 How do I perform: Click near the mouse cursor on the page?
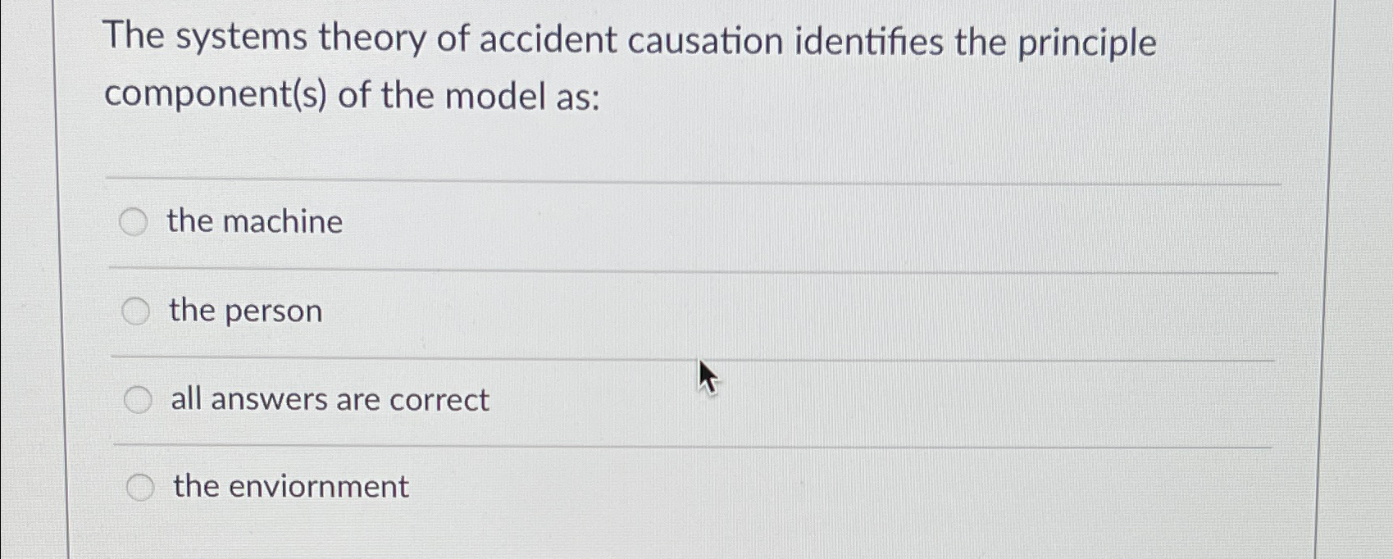707,379
